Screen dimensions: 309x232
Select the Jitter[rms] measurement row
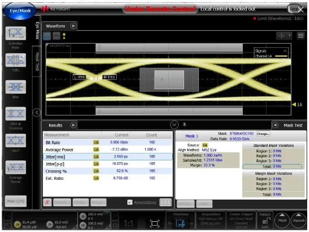pos(107,157)
